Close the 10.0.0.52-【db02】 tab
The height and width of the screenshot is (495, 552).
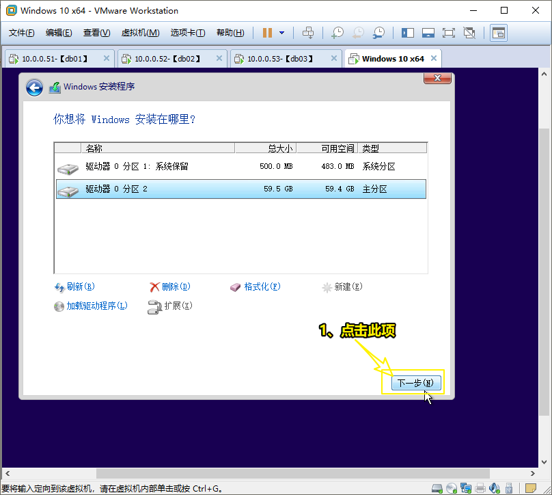(219, 58)
